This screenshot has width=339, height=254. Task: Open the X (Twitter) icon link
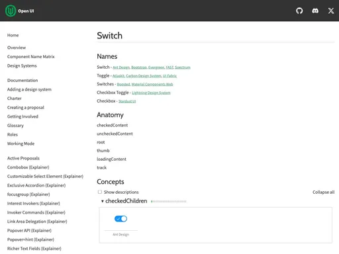point(331,11)
